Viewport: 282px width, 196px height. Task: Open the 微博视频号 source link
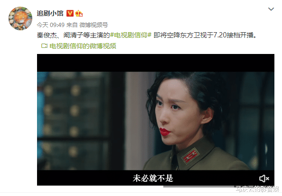click(94, 25)
